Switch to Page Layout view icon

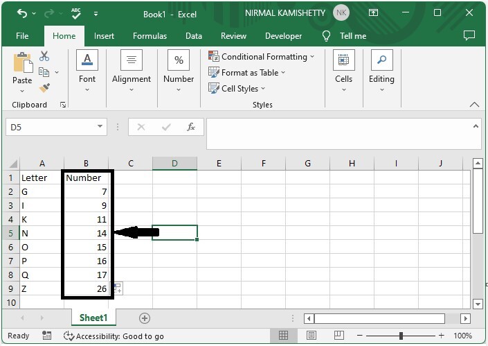311,336
